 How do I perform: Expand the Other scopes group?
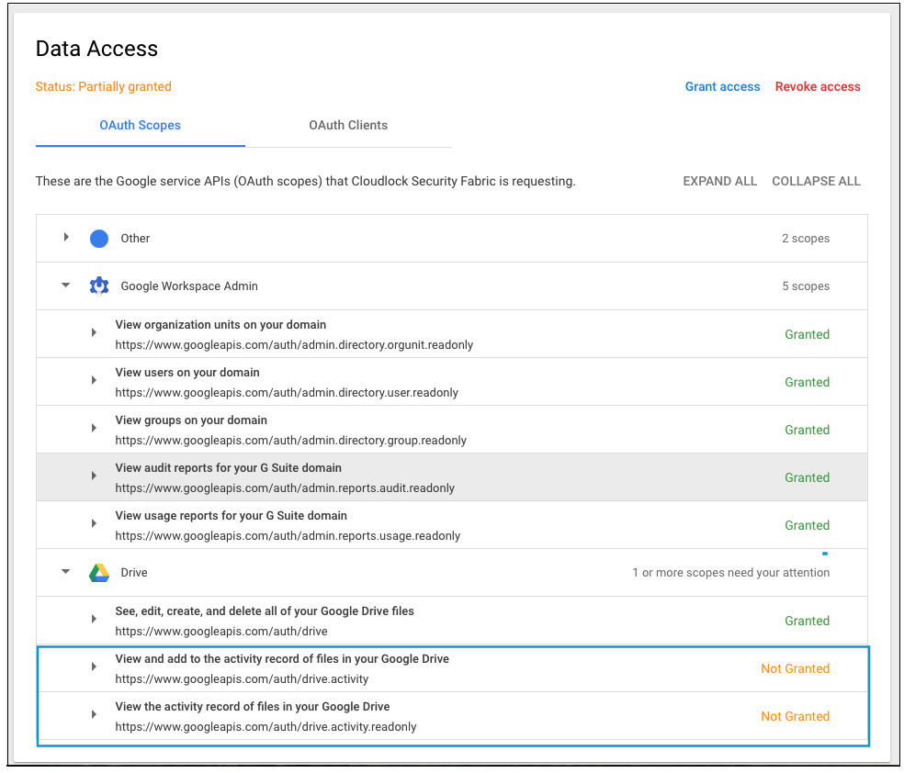(x=66, y=237)
